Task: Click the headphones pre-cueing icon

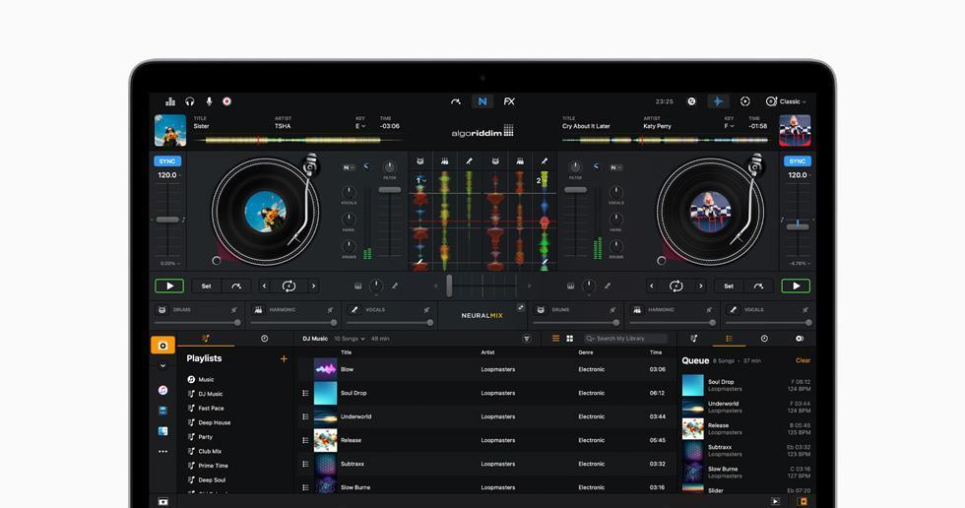Action: 189,101
